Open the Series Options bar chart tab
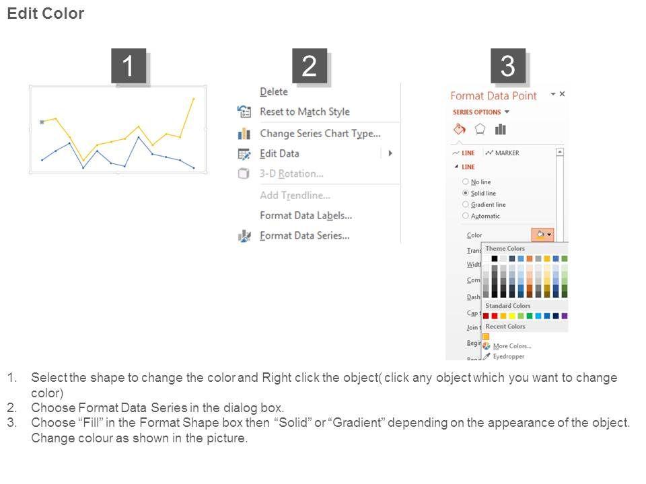Screen dimensions: 646x484 pyautogui.click(x=500, y=129)
